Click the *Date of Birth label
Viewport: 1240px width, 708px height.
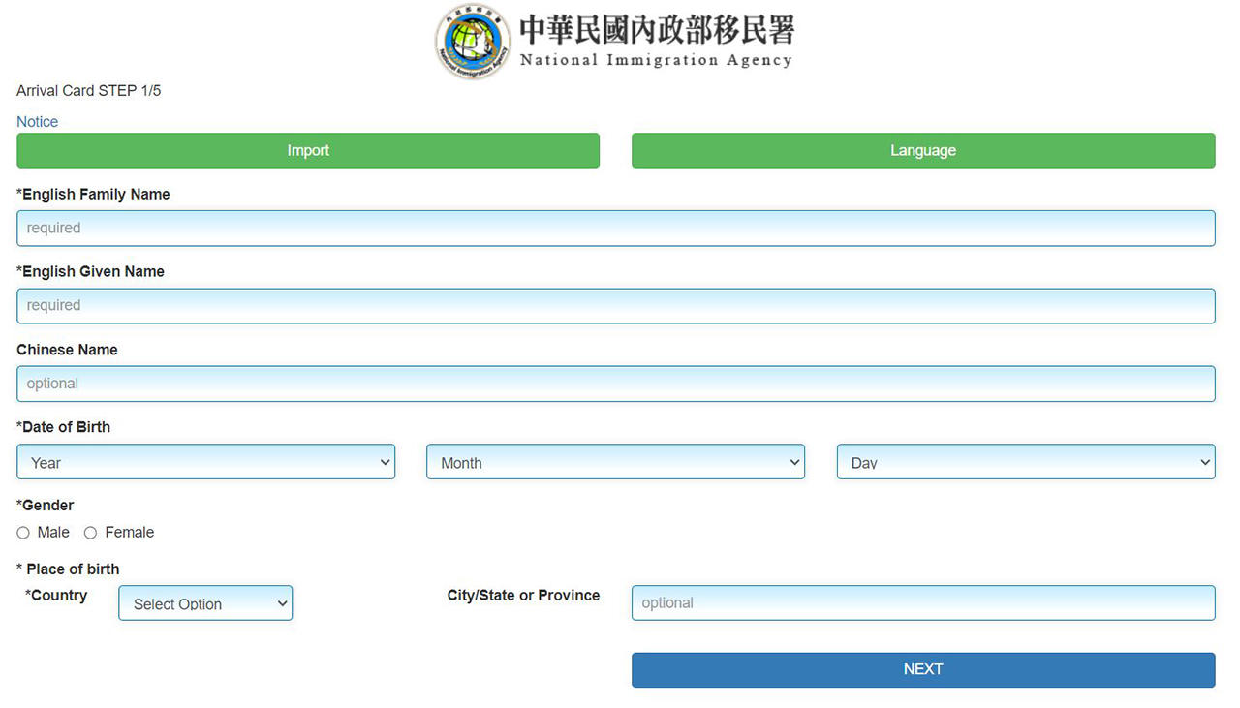tap(64, 427)
